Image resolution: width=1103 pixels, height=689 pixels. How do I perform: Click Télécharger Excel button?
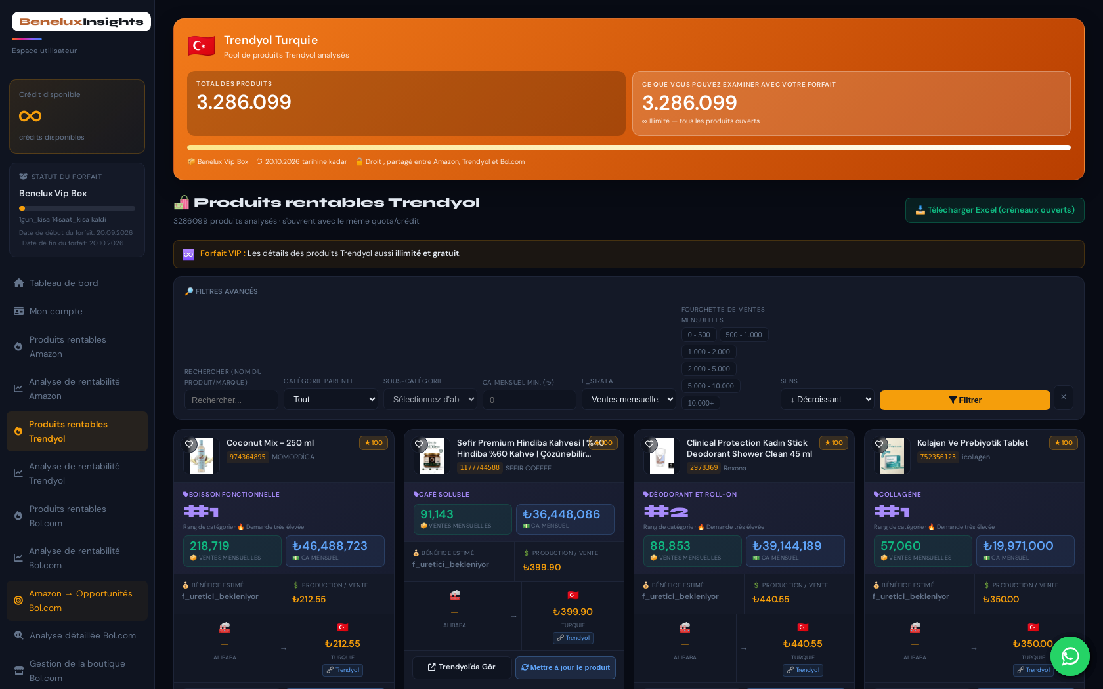[x=995, y=210]
